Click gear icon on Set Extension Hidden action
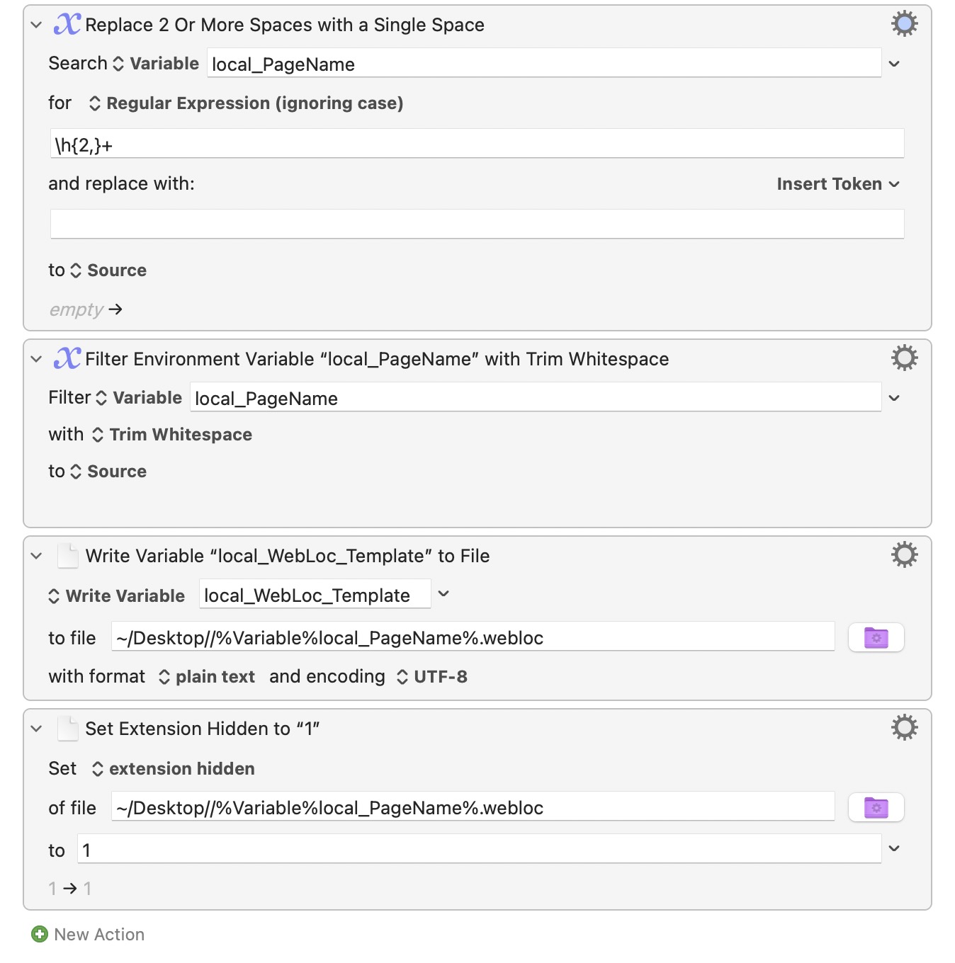The height and width of the screenshot is (963, 955). (x=904, y=728)
